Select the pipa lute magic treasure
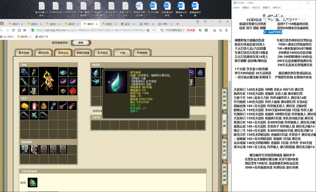Viewport: 316px width, 192px height. coord(63,106)
